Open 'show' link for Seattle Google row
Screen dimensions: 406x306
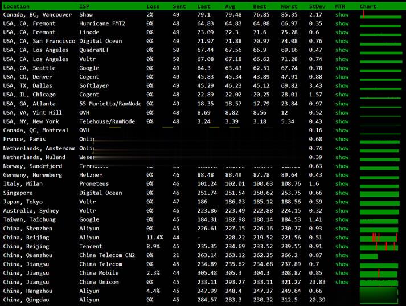(342, 68)
